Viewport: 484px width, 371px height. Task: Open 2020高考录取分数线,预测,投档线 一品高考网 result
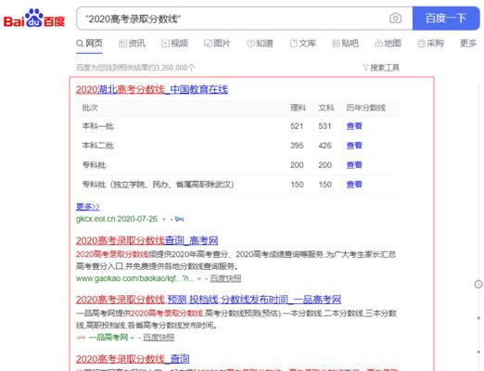(x=209, y=300)
